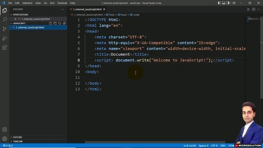The width and height of the screenshot is (263, 148).
Task: Click the "viewport" value on line 6
Action: pyautogui.click(x=132, y=49)
